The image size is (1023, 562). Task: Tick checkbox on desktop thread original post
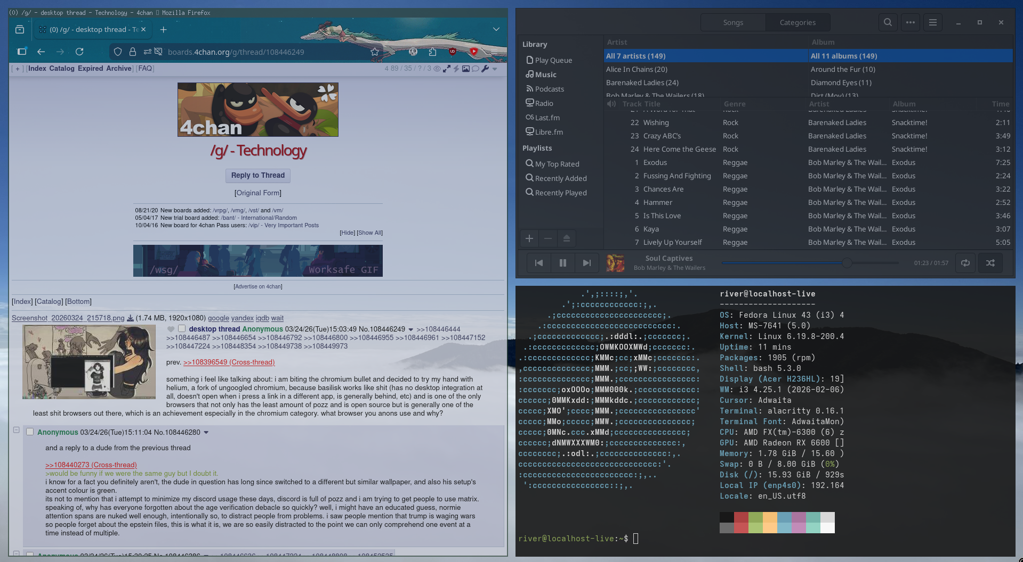(x=182, y=329)
